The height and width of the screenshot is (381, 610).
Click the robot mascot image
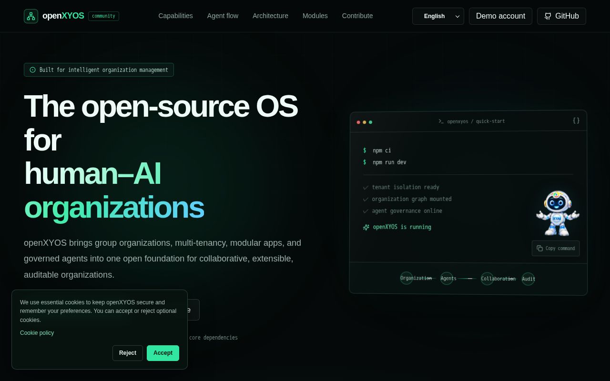pyautogui.click(x=557, y=213)
